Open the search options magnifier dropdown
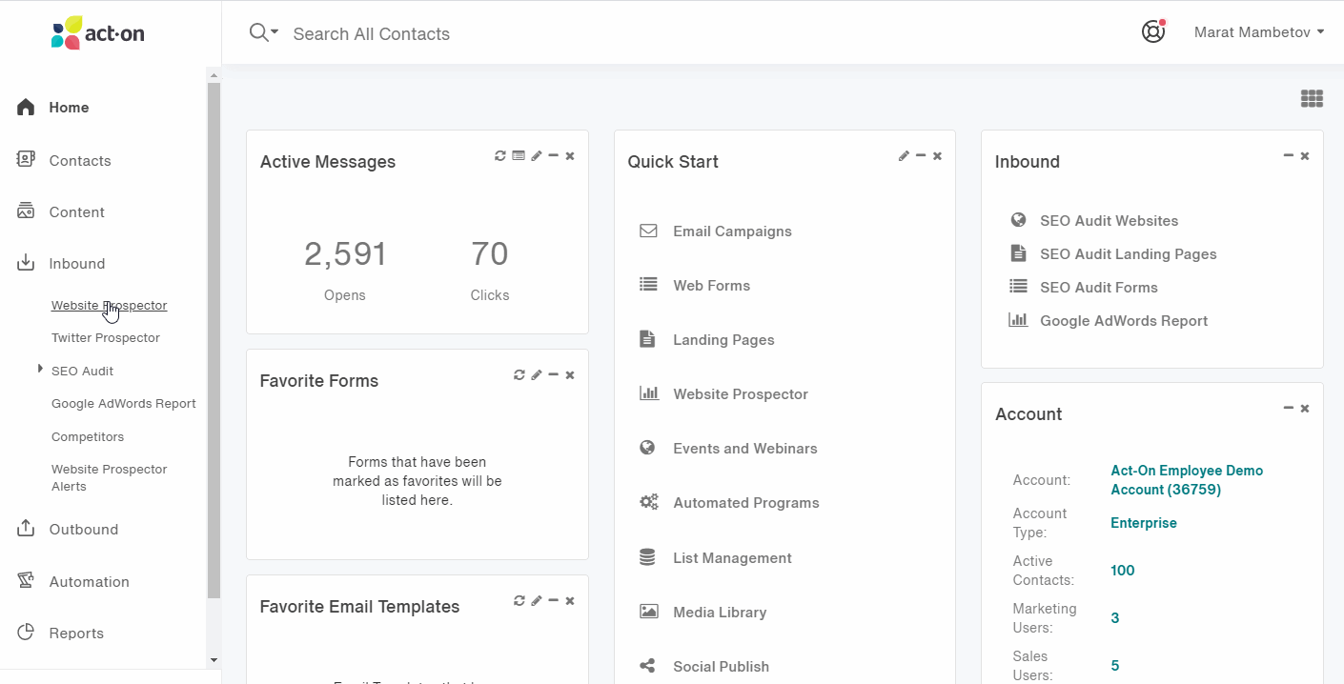The width and height of the screenshot is (1344, 684). [x=263, y=33]
